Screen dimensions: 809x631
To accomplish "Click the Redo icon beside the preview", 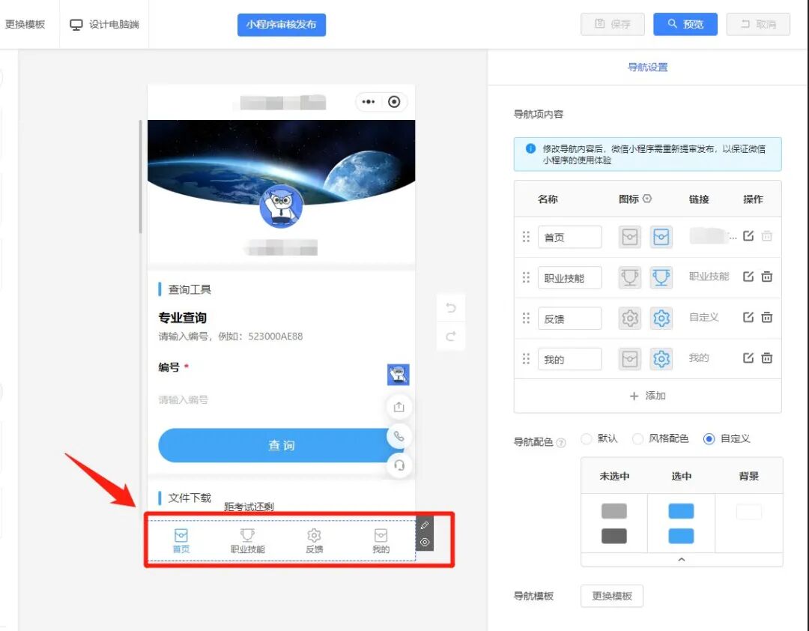I will [x=450, y=336].
